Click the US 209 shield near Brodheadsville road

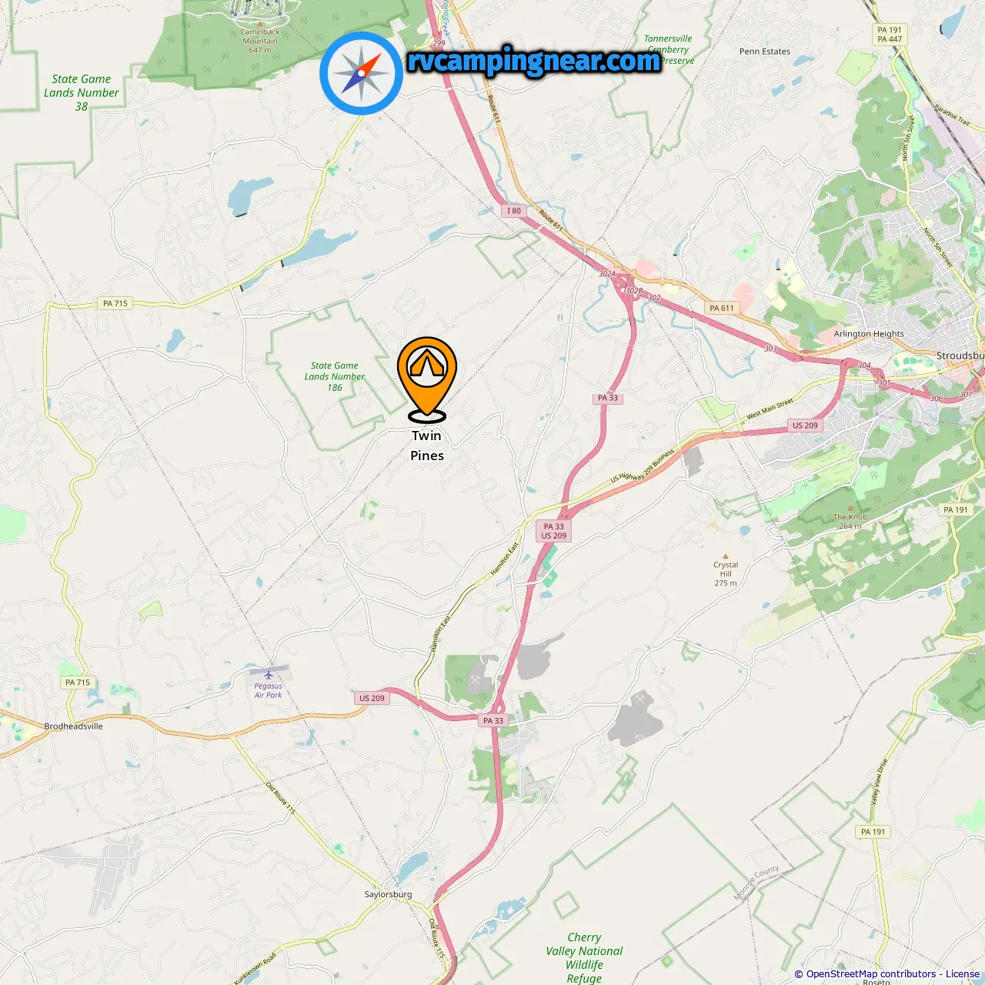(372, 698)
